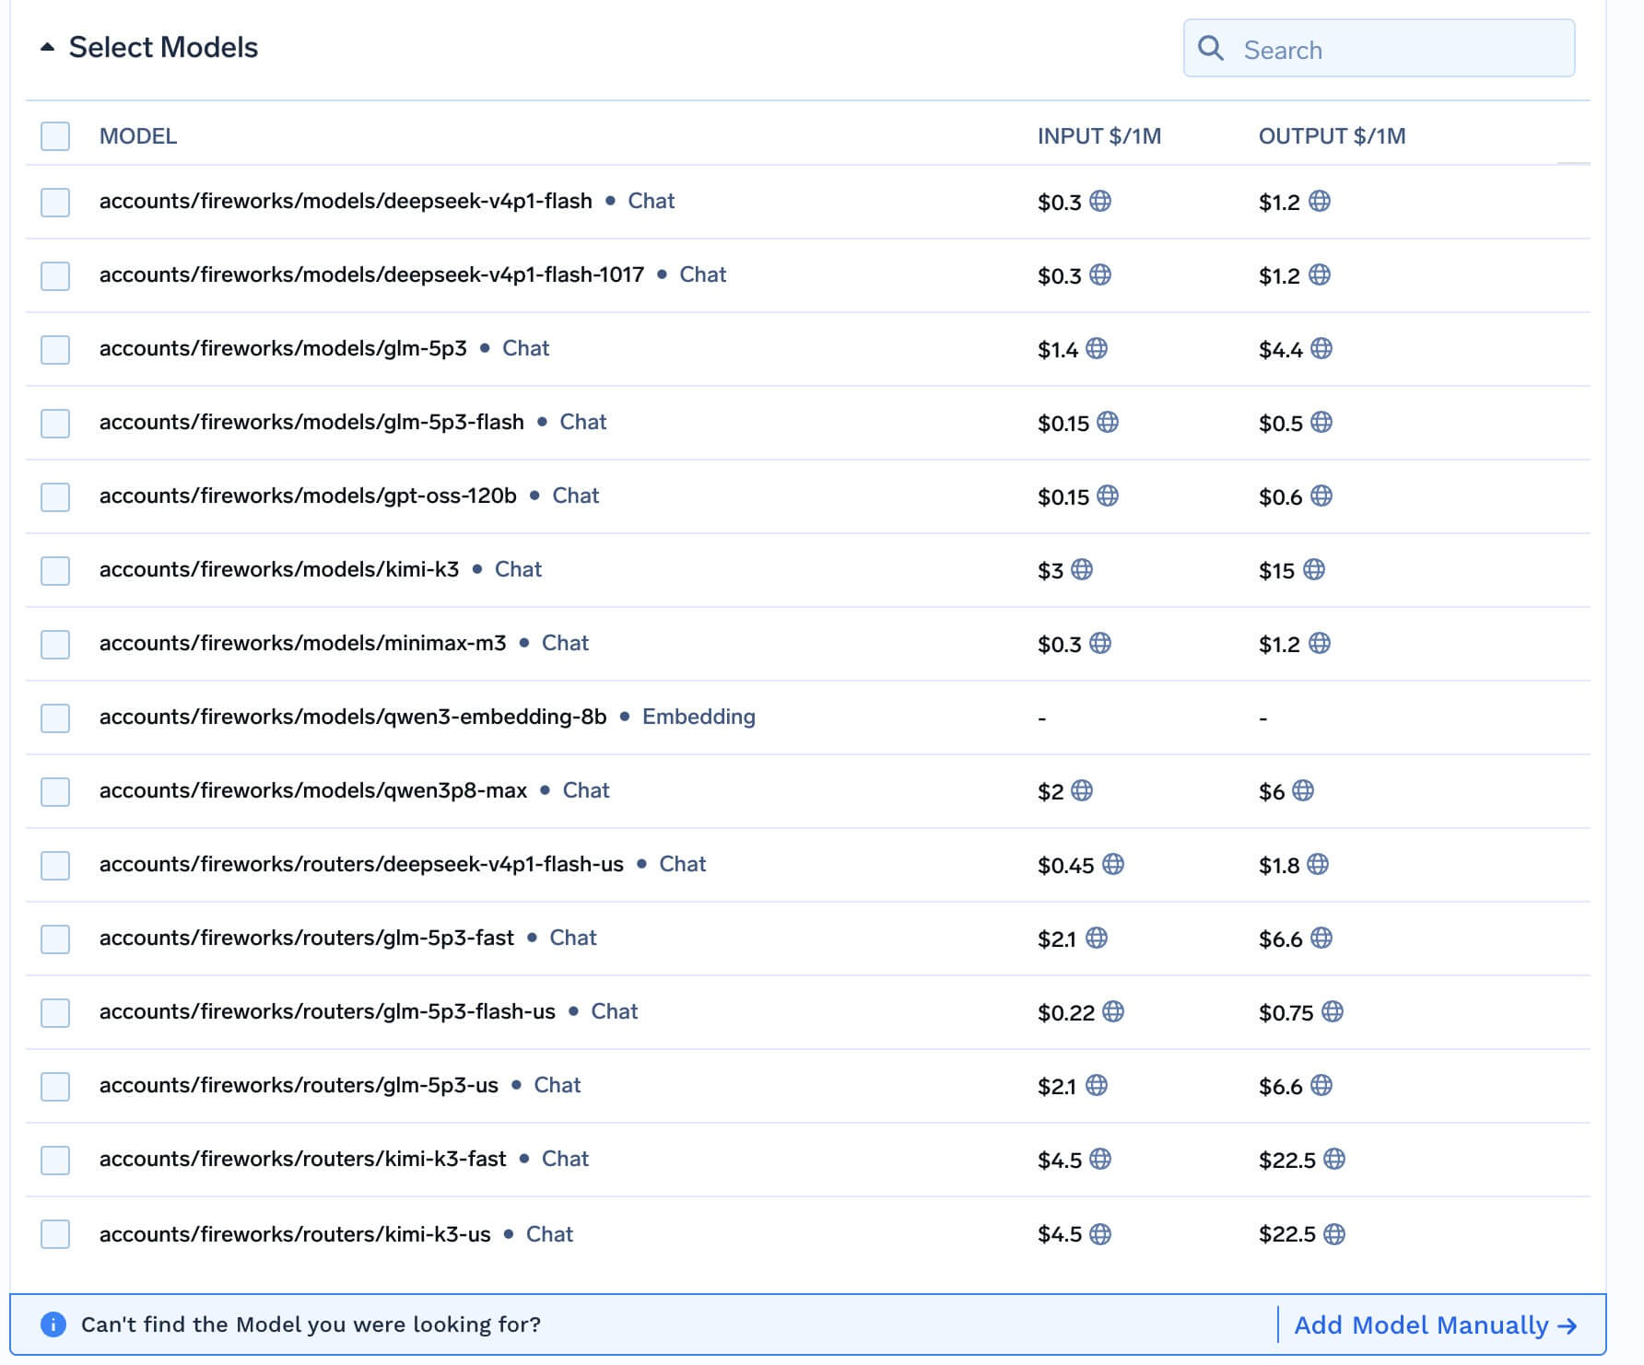This screenshot has width=1644, height=1365.
Task: Click globe icon next to glm-5p3-us input $2.1
Action: click(1097, 1085)
